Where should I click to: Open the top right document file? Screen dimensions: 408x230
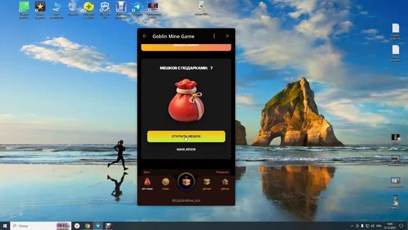(395, 31)
